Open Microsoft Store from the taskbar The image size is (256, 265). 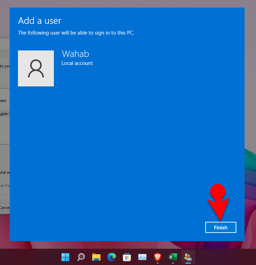coord(127,257)
